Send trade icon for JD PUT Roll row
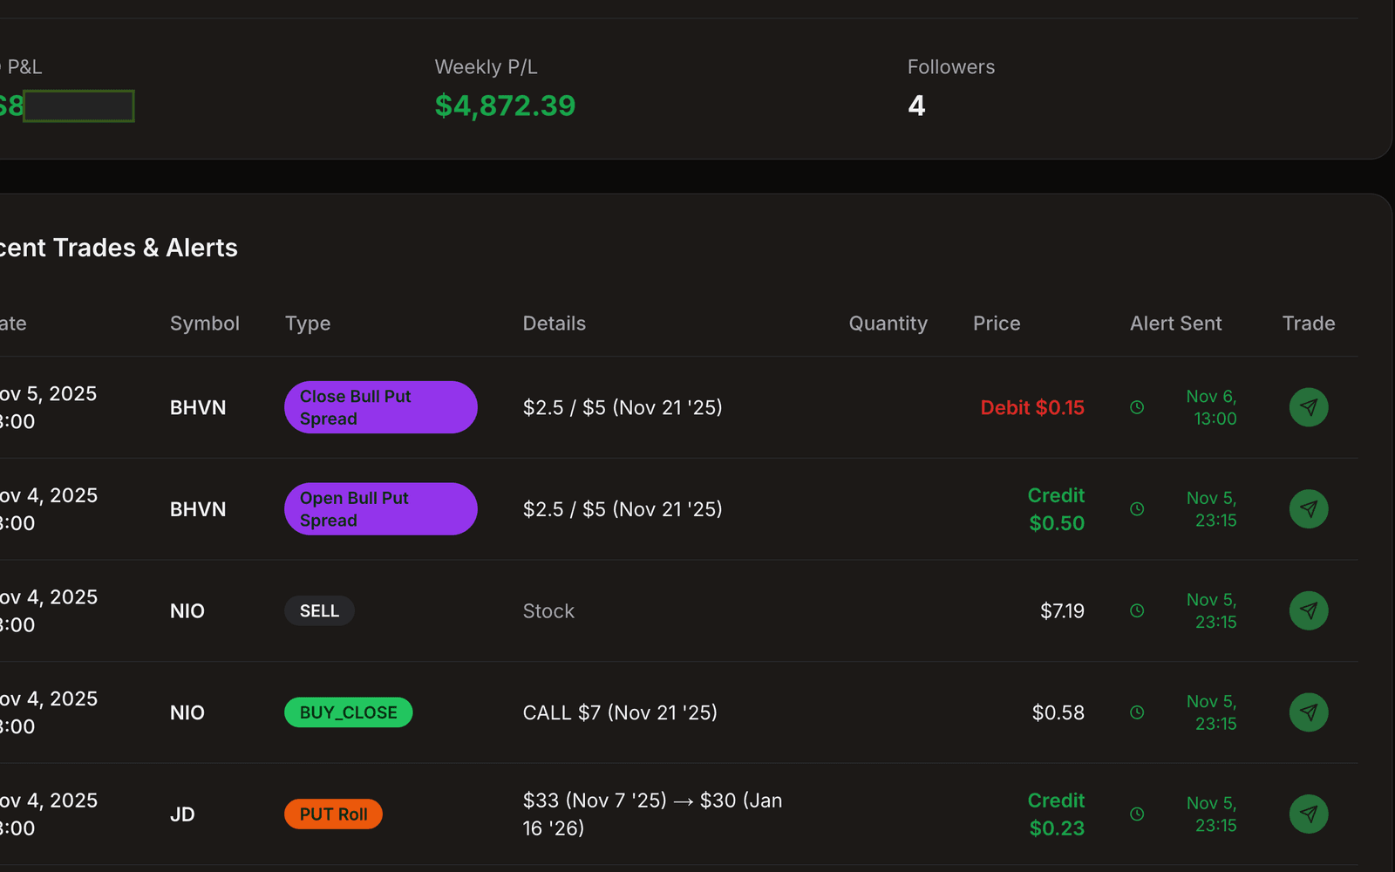Image resolution: width=1395 pixels, height=872 pixels. [1309, 814]
